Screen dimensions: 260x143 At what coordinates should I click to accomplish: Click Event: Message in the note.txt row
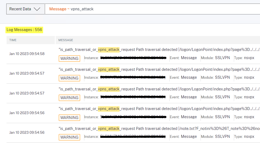(x=183, y=136)
